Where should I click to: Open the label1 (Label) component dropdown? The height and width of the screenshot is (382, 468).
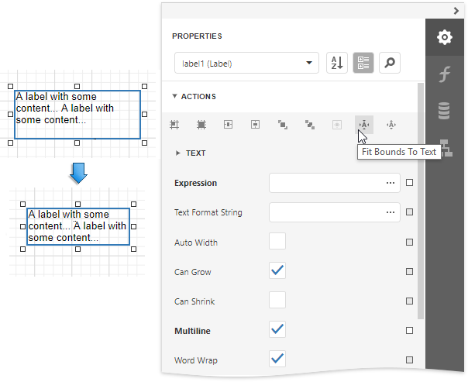(246, 64)
